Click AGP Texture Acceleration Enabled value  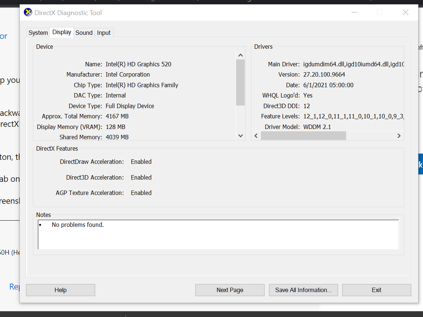coord(141,193)
